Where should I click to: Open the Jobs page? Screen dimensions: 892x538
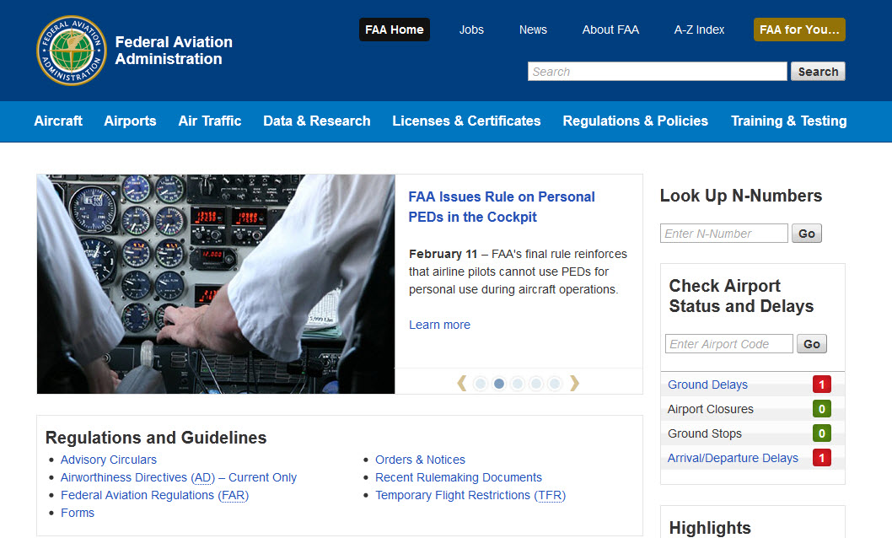point(471,30)
